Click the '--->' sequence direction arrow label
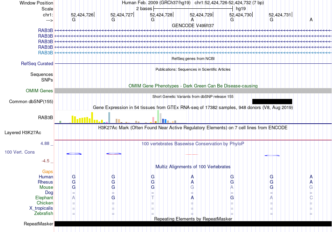The width and height of the screenshot is (332, 232). point(50,20)
